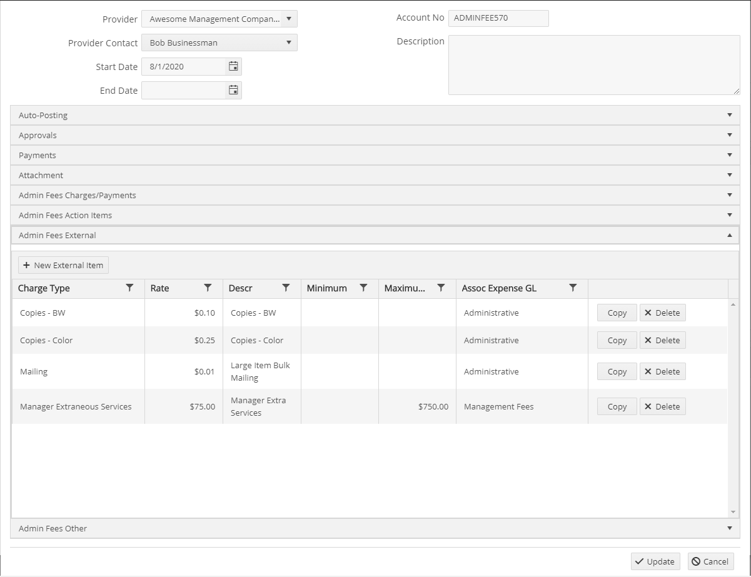The width and height of the screenshot is (751, 577).
Task: Filter the Minimum column
Action: 363,288
